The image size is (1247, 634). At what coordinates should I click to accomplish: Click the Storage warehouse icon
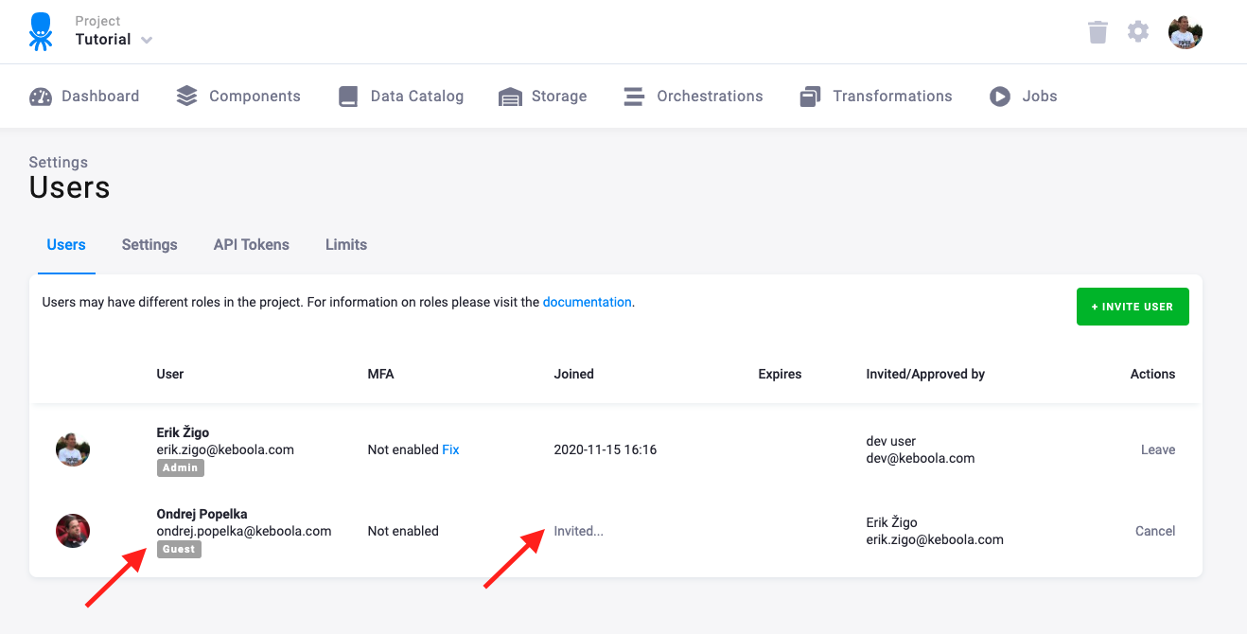(x=510, y=97)
